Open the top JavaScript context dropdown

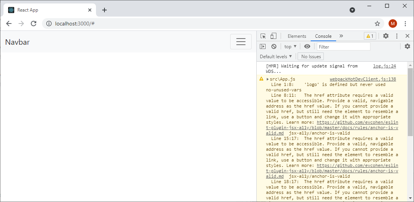[x=290, y=47]
